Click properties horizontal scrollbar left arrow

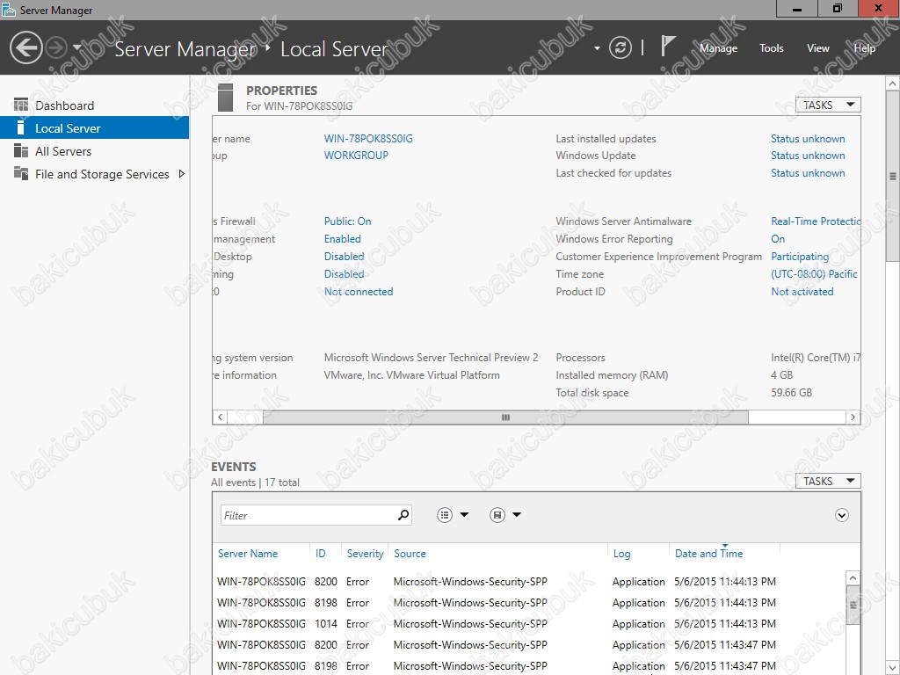pos(220,417)
